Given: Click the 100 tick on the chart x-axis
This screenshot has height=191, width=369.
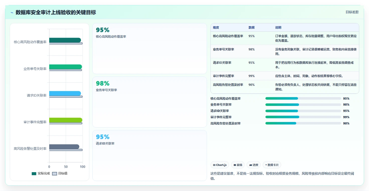Looking at the screenshot, I should point(83,167).
